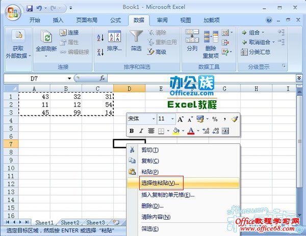Image resolution: width=306 pixels, height=236 pixels.
Task: Click the insert function fx button
Action: [x=103, y=78]
